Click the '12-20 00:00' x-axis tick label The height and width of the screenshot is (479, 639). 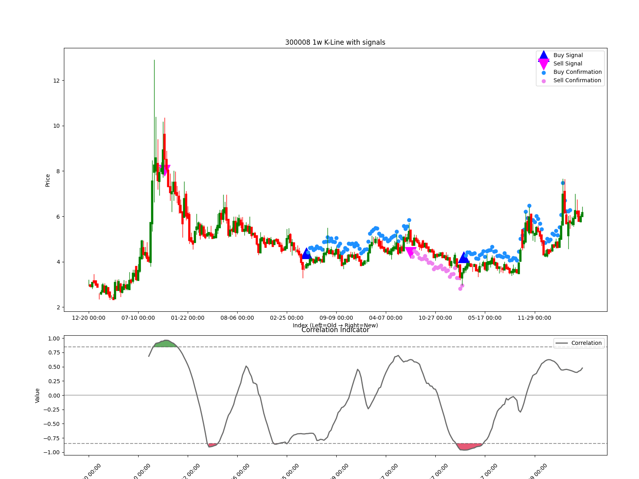pyautogui.click(x=89, y=318)
